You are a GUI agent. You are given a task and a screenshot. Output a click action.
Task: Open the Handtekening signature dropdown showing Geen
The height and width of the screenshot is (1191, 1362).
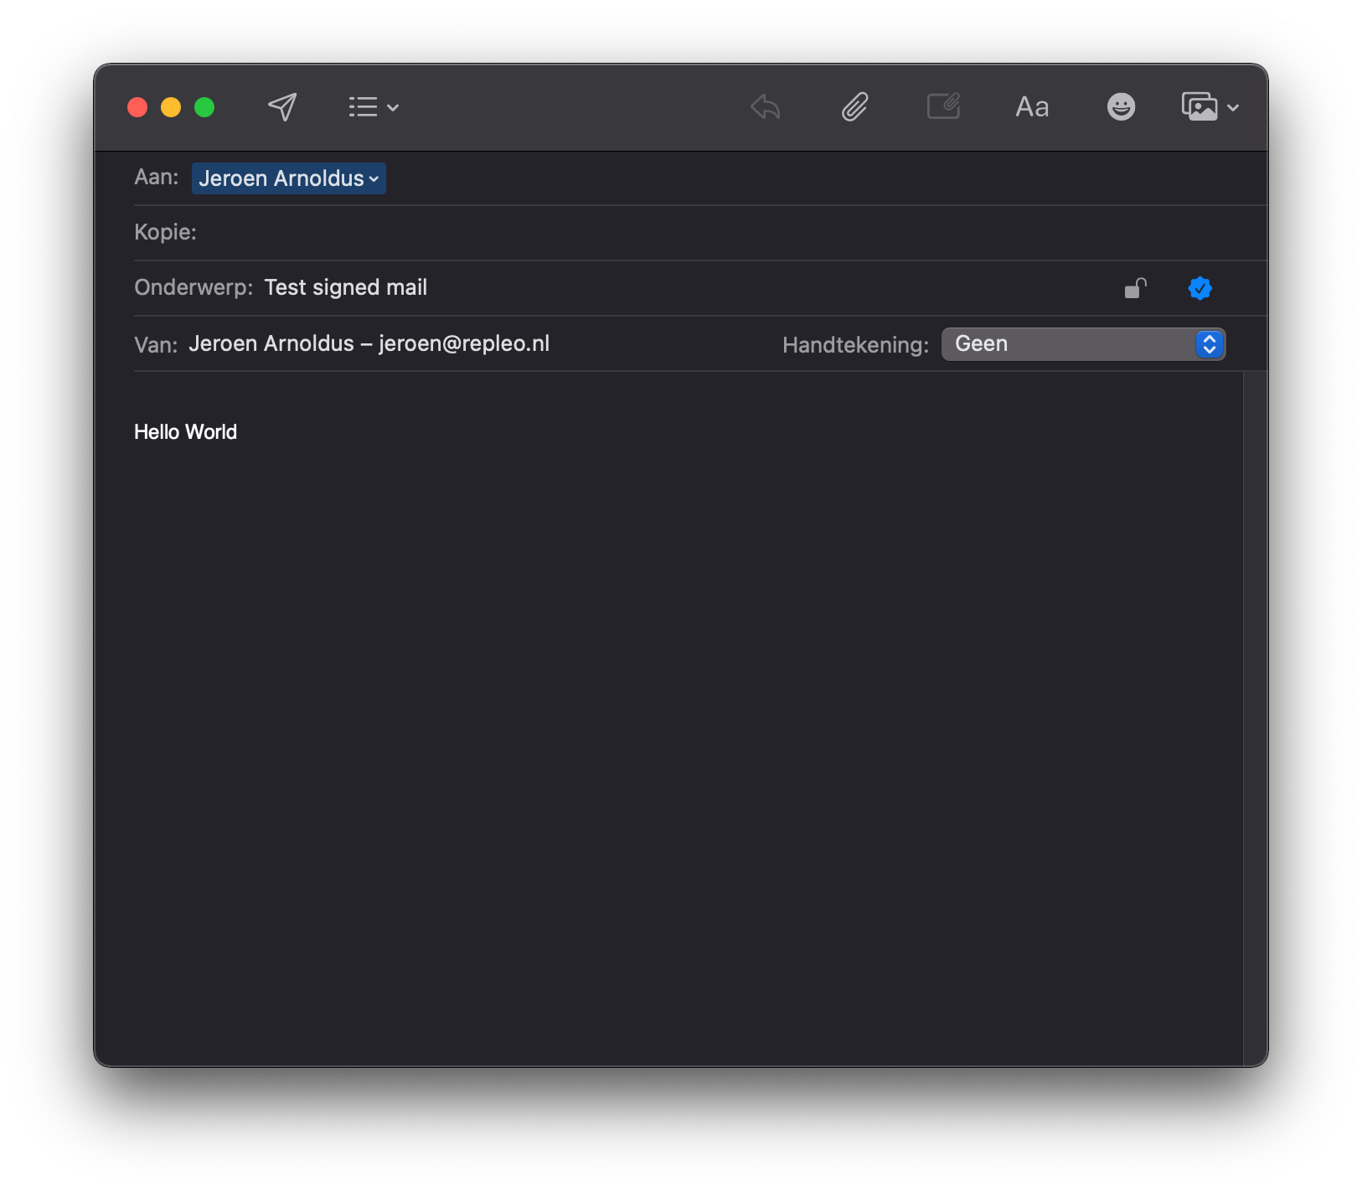tap(1083, 344)
